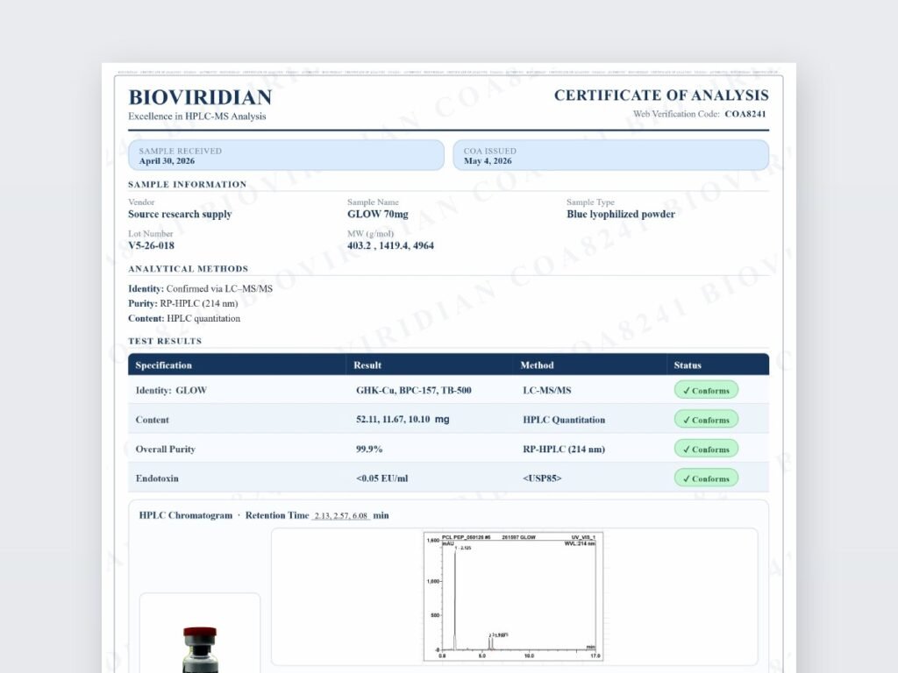Click the Certificate of Analysis title
This screenshot has height=673, width=898.
tap(661, 95)
